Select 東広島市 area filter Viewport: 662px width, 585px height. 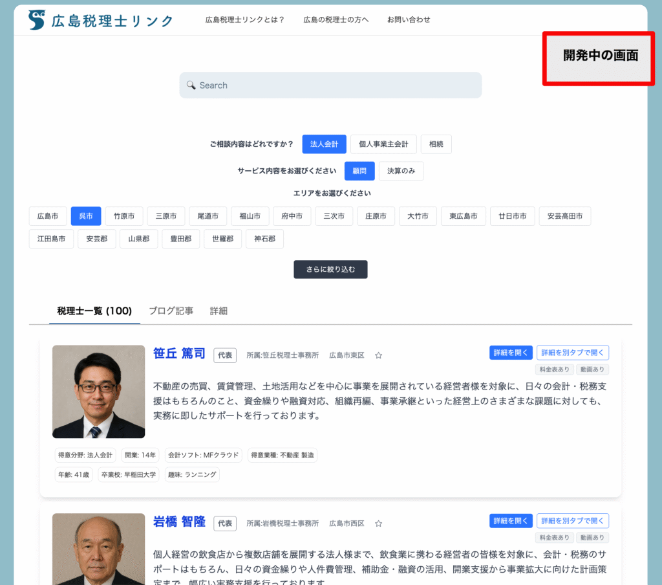tap(464, 216)
